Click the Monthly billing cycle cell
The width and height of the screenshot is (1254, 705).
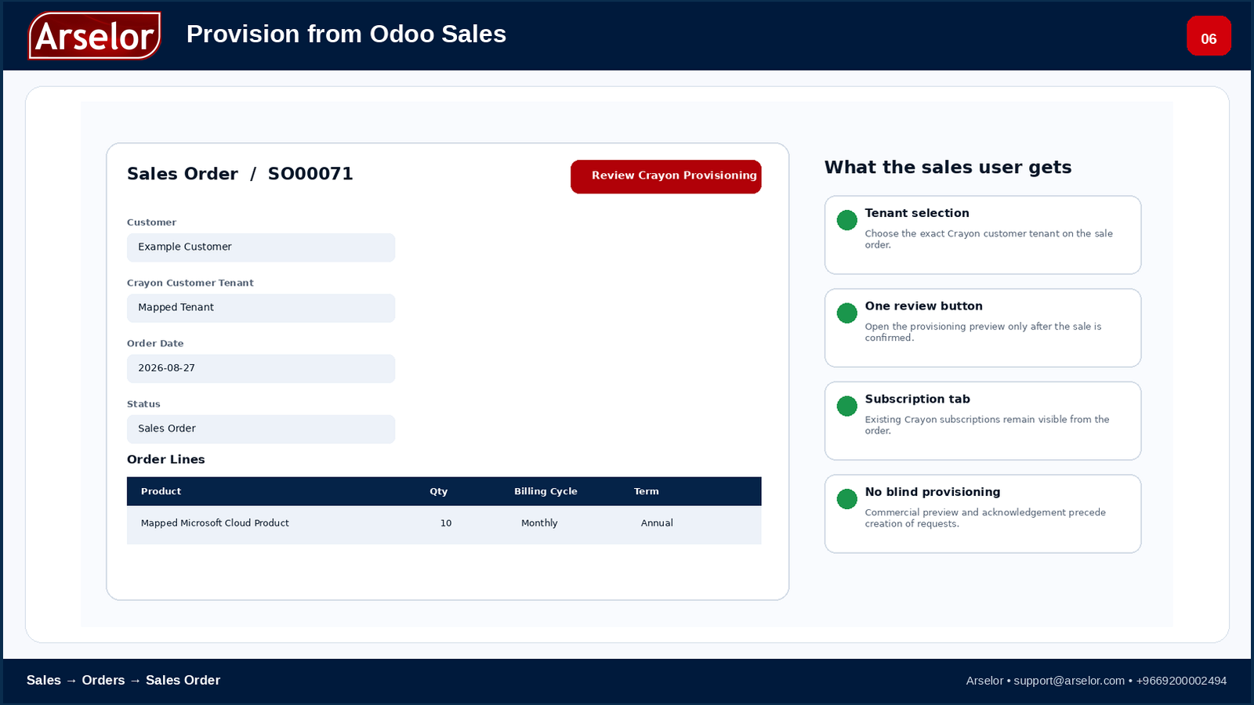pyautogui.click(x=539, y=523)
